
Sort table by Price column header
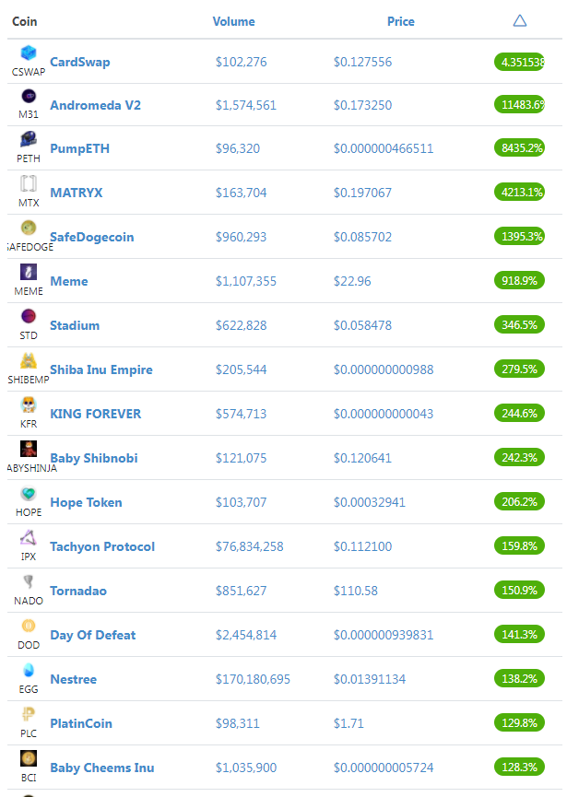click(401, 21)
